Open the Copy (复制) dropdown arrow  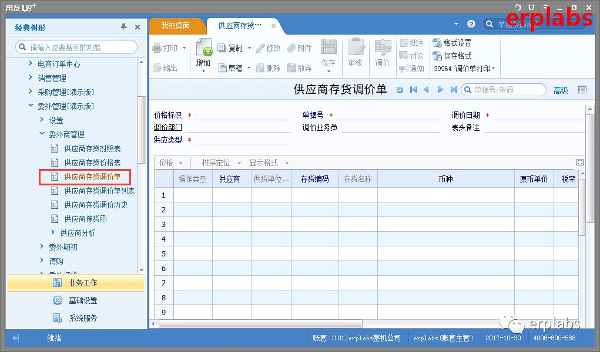click(250, 48)
